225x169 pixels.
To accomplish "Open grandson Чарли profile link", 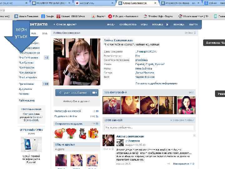I will [x=145, y=77].
